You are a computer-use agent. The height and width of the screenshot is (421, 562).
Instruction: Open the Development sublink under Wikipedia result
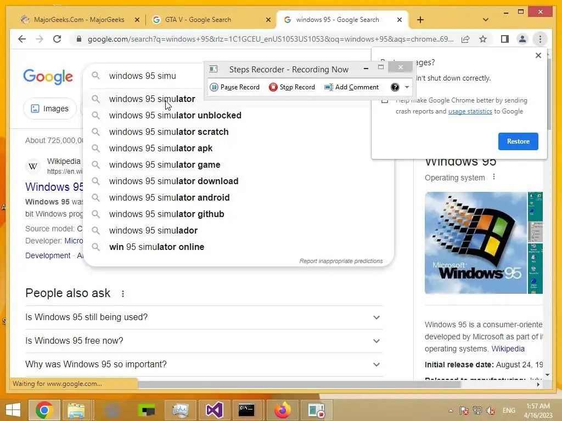pos(48,255)
